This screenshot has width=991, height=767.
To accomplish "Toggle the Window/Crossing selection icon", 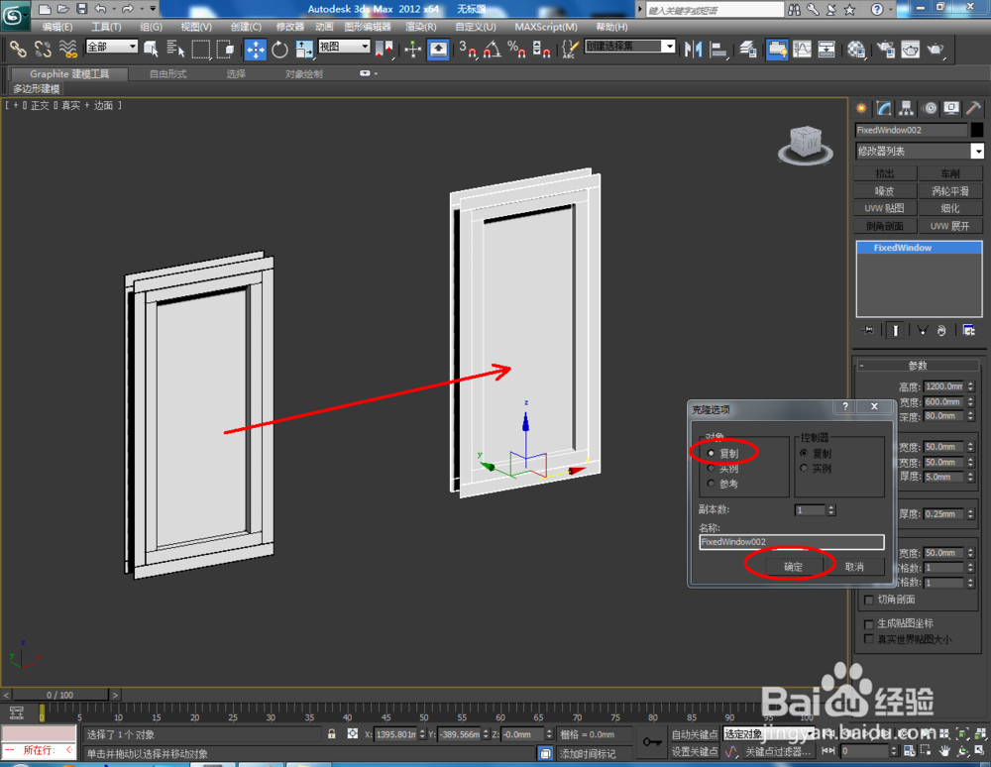I will pos(225,49).
